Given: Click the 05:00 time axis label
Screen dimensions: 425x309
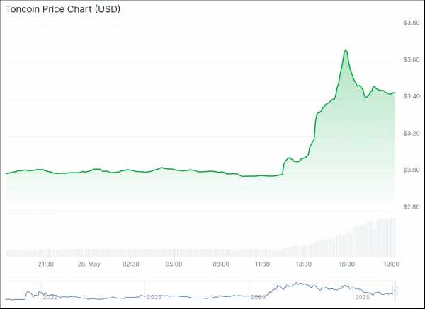Looking at the screenshot, I should pos(174,264).
